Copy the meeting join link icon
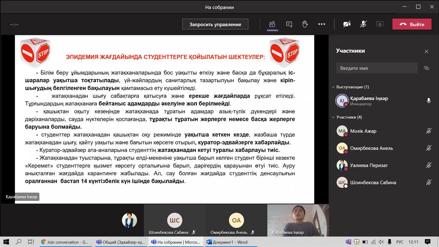Viewport: 439px width, 247px height. coord(426,68)
